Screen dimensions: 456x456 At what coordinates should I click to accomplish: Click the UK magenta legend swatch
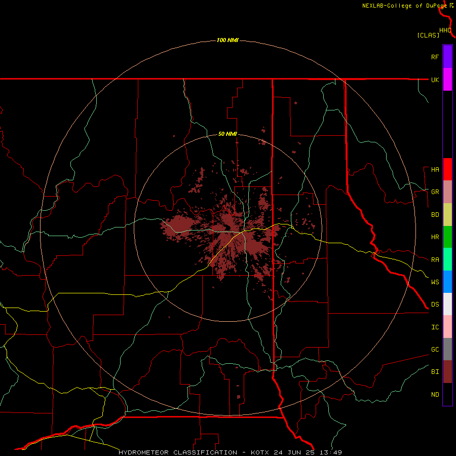tap(447, 80)
